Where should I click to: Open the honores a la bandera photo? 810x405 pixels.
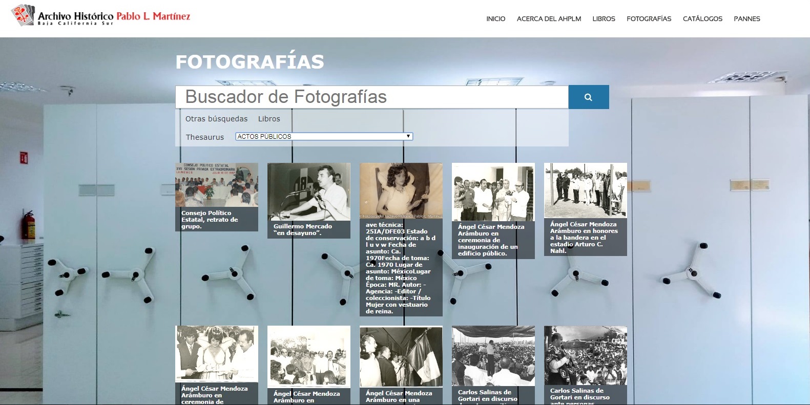pos(586,190)
